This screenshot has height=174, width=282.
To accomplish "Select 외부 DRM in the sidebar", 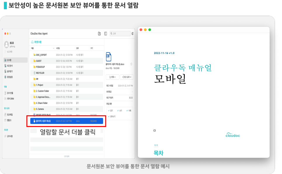I will pyautogui.click(x=9, y=99).
